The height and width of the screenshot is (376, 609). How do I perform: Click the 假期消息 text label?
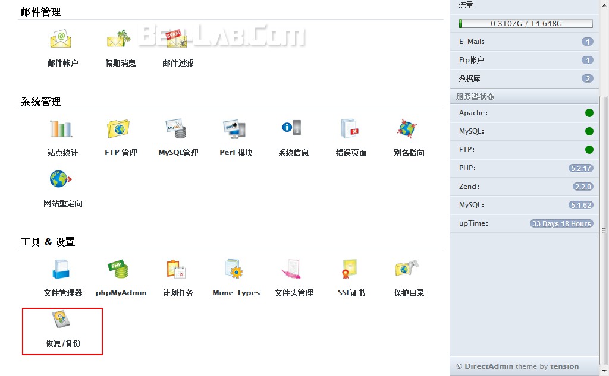120,63
